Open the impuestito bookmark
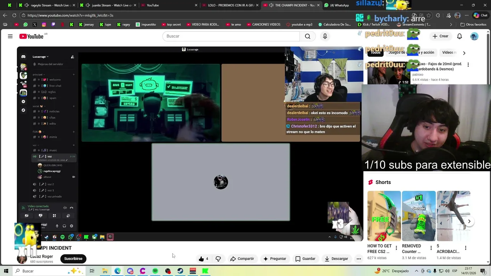 146,25
